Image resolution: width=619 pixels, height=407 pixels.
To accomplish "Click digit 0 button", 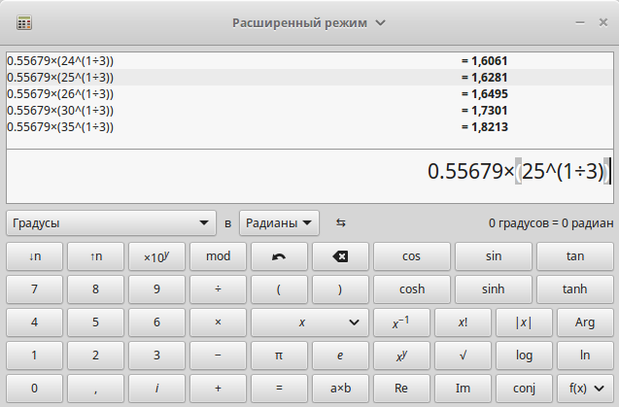I will [x=34, y=389].
